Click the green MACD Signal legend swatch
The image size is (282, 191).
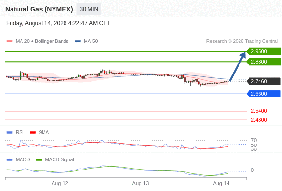(39, 159)
